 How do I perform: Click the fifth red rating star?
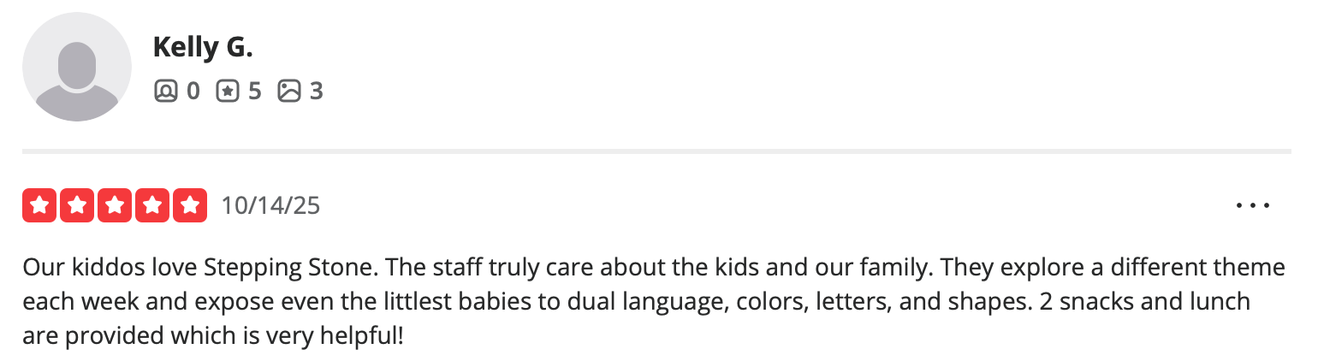189,205
